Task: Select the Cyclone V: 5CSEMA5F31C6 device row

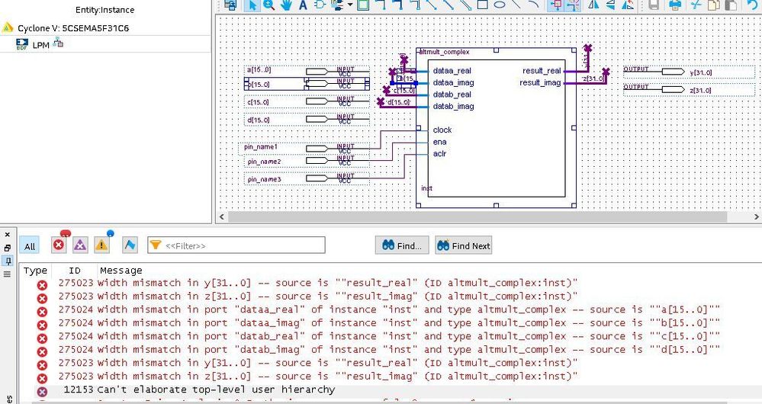Action: (106, 28)
